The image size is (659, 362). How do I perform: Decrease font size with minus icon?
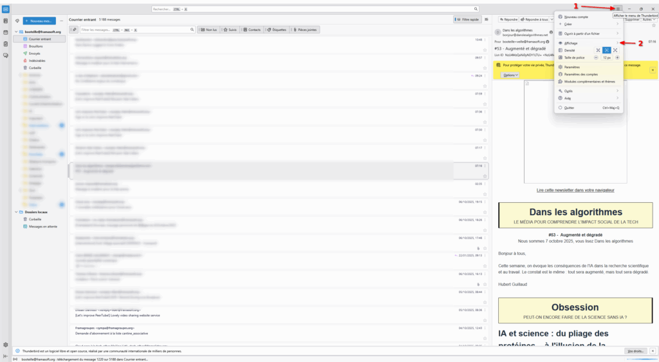pos(596,58)
